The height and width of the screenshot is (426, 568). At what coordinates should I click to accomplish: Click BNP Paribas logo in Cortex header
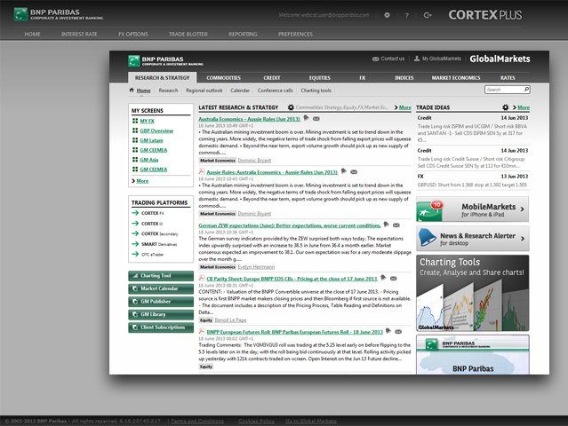(59, 14)
